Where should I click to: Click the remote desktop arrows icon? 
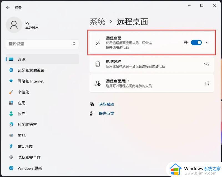98,43
